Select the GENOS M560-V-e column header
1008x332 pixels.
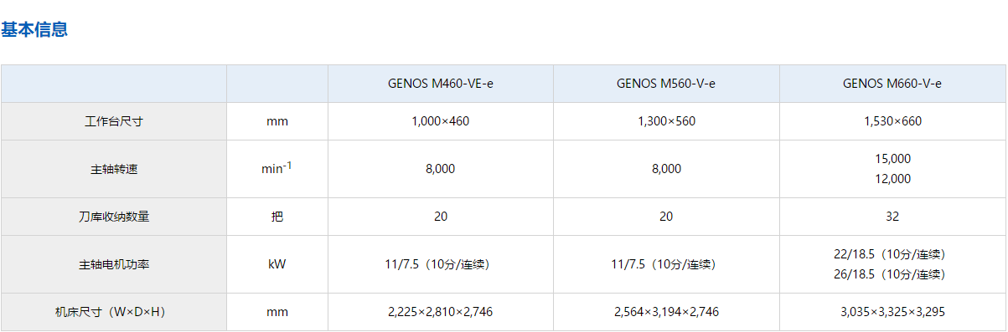coord(666,84)
